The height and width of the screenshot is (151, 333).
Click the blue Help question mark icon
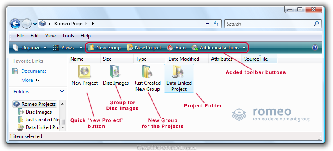click(315, 48)
